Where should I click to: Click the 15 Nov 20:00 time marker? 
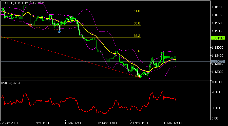click(x=107, y=123)
